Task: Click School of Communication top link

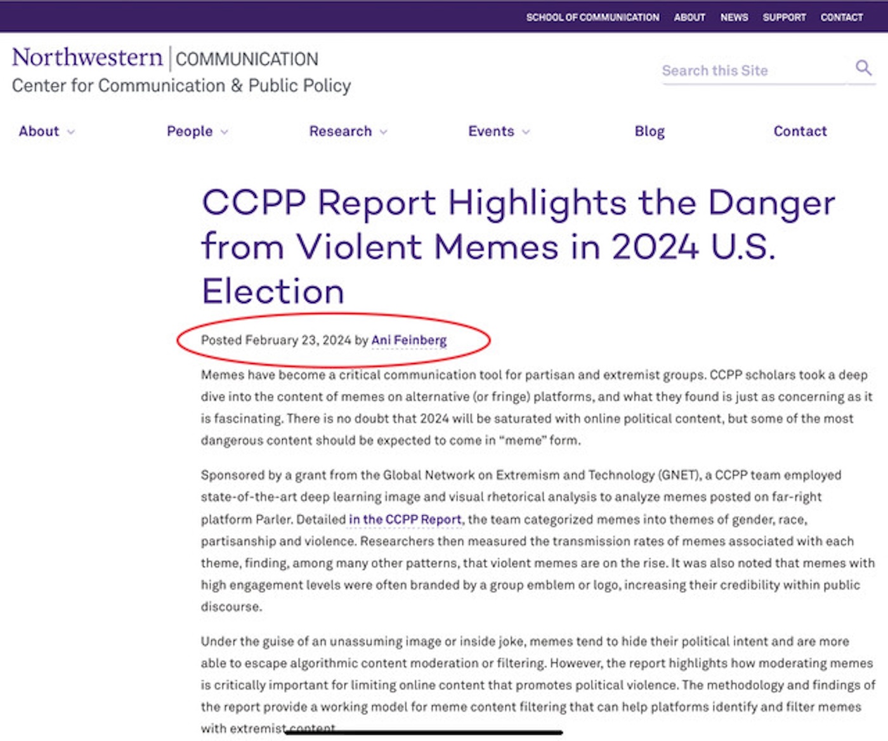Action: tap(592, 17)
